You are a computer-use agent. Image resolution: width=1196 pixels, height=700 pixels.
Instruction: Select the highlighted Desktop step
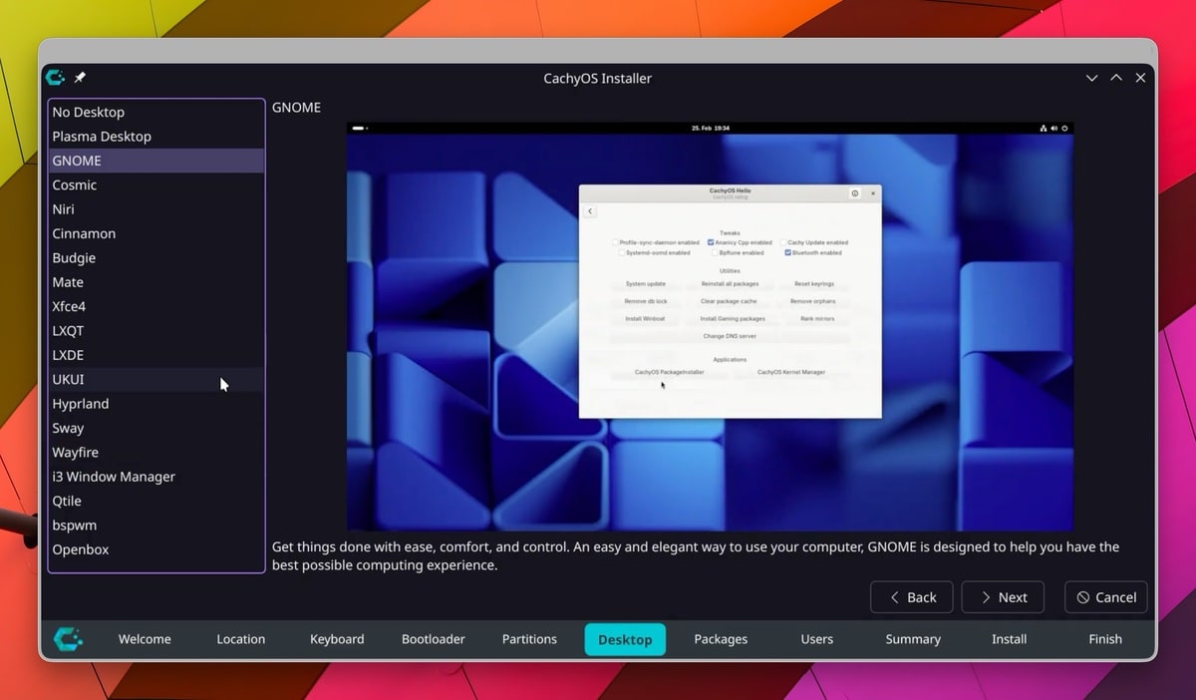coord(625,639)
